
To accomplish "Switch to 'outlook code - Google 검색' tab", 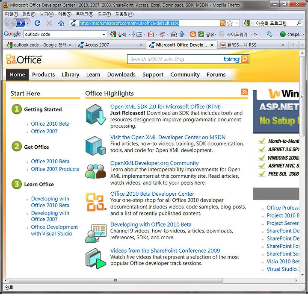I will (39, 45).
